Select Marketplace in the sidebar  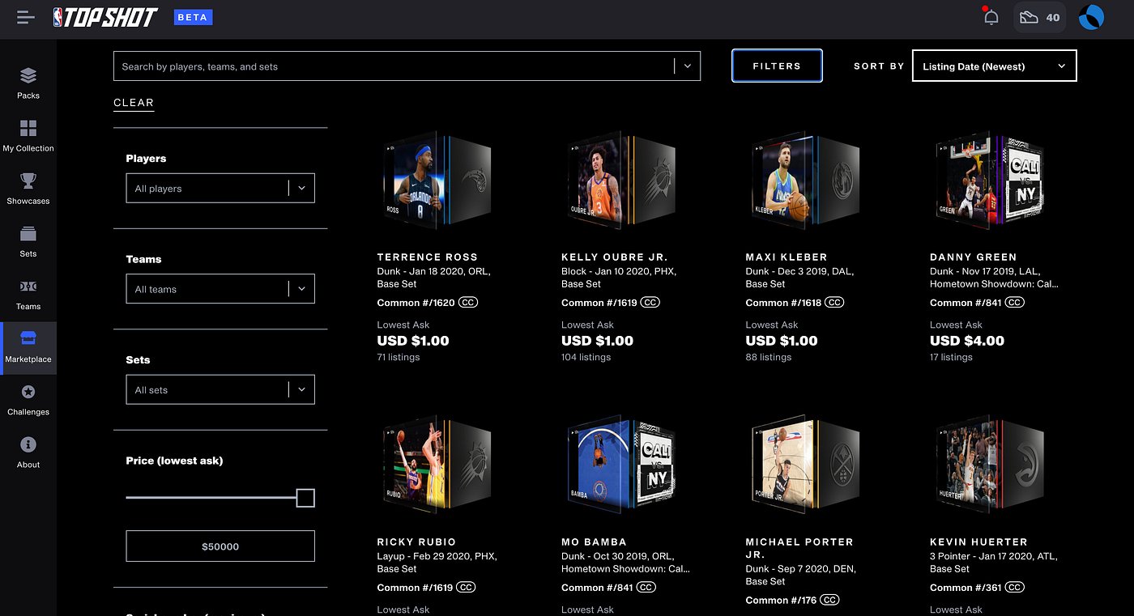[x=28, y=348]
